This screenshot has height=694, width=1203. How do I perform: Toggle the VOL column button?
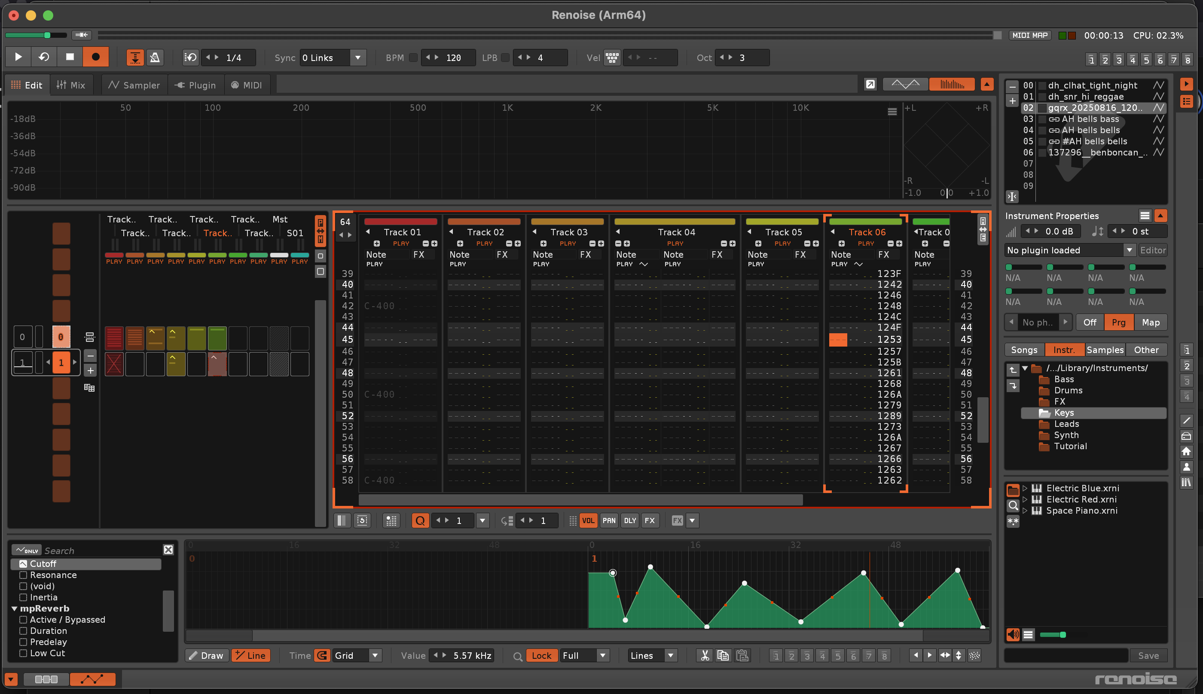[x=588, y=520]
